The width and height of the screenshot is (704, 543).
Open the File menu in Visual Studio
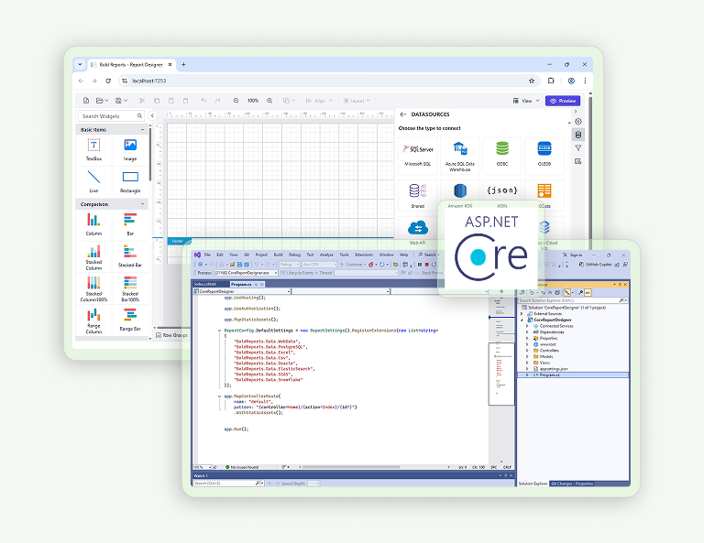207,255
